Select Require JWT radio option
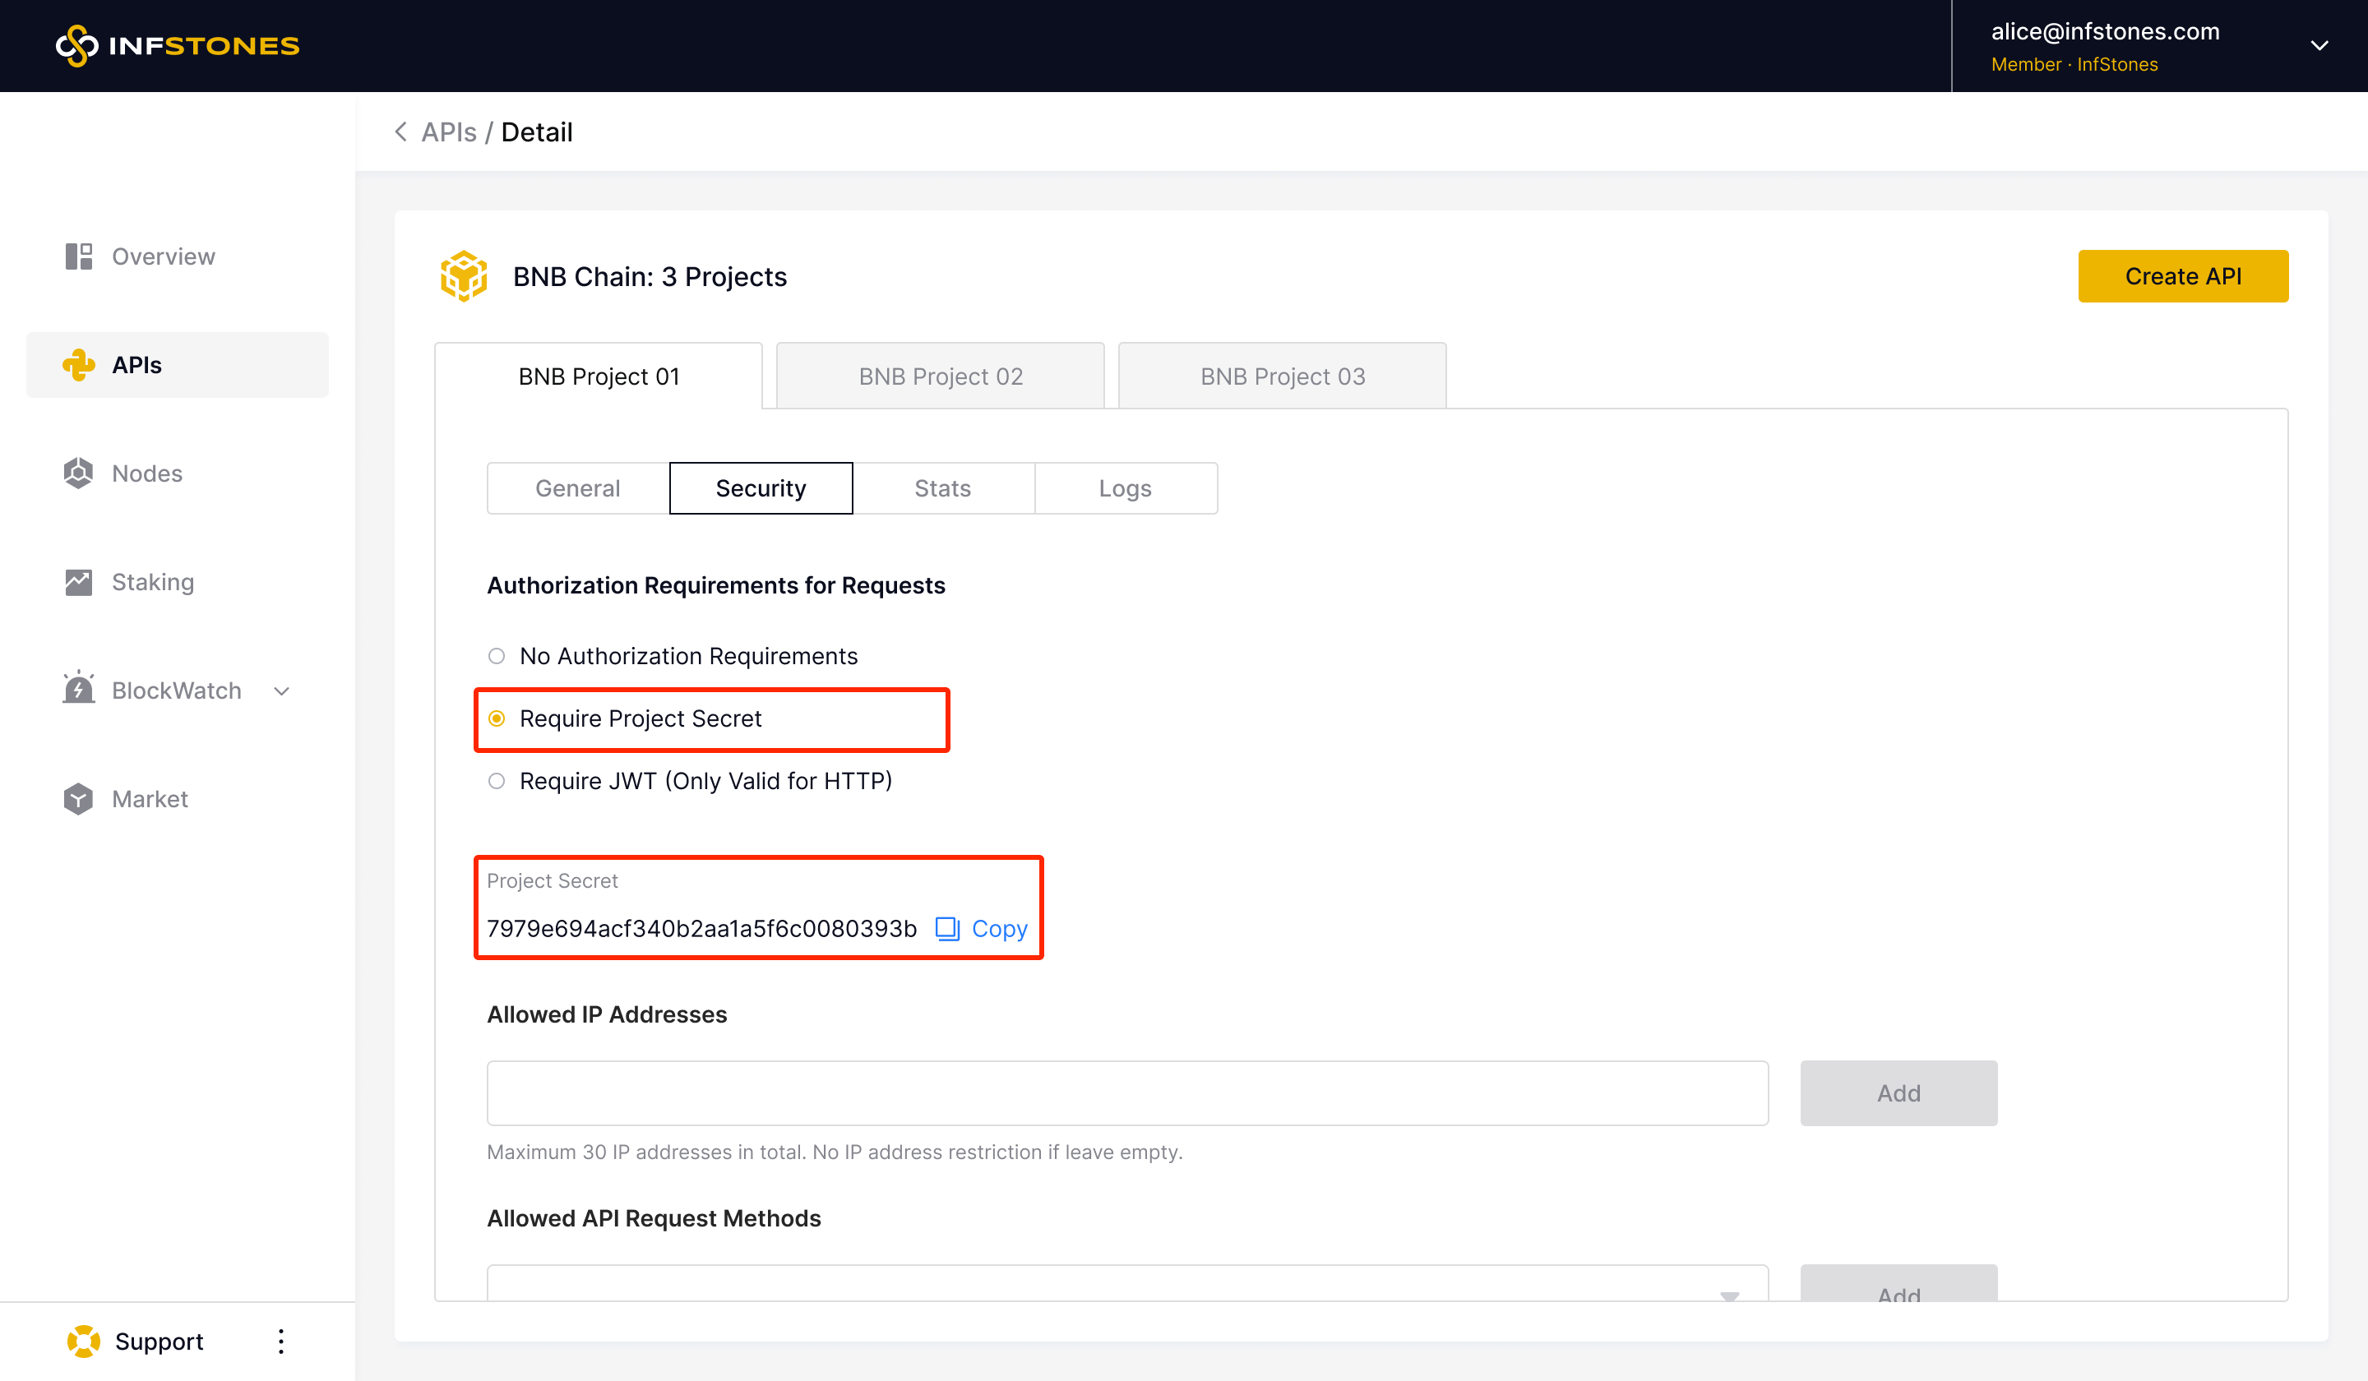The width and height of the screenshot is (2368, 1381). coord(497,782)
